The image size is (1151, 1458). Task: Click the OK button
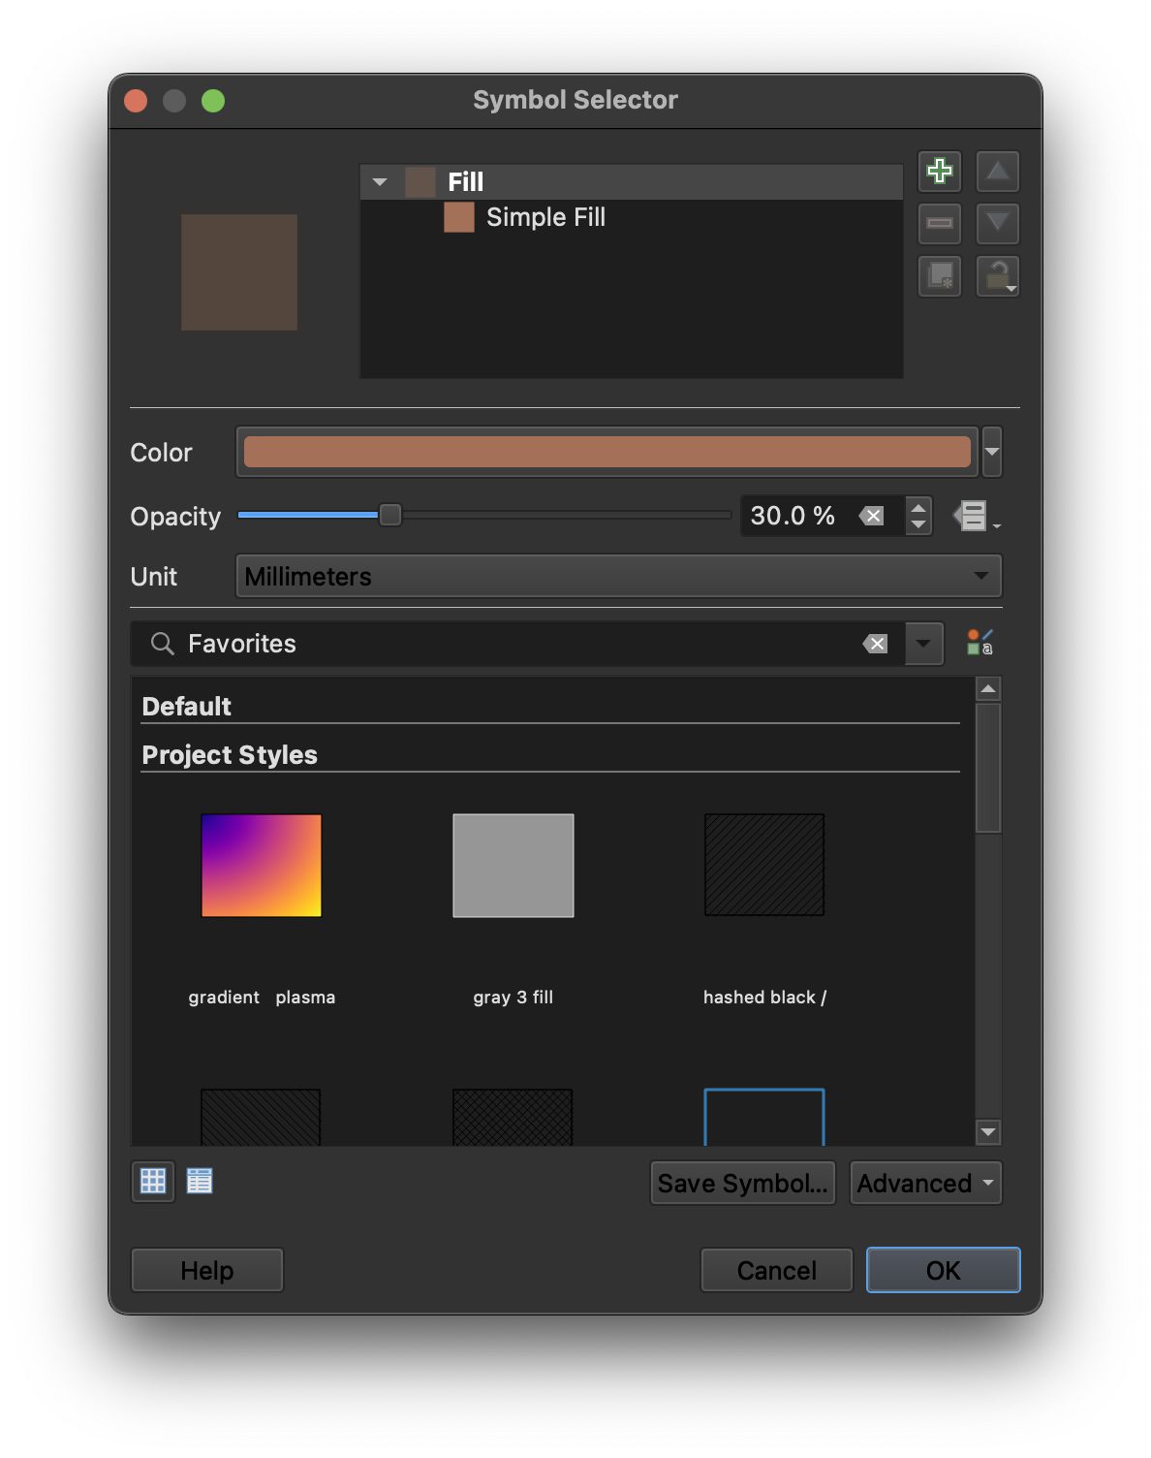pos(943,1270)
